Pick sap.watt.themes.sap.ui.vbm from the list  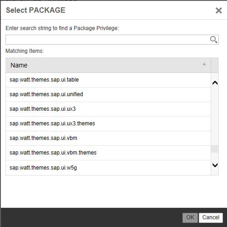click(x=108, y=138)
